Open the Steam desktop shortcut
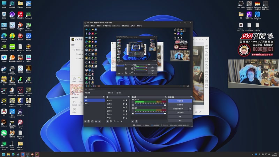 (4, 69)
